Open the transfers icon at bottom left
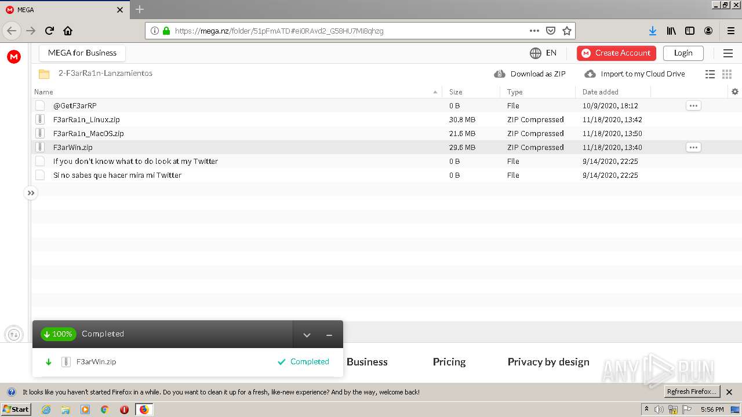742x417 pixels. (14, 334)
